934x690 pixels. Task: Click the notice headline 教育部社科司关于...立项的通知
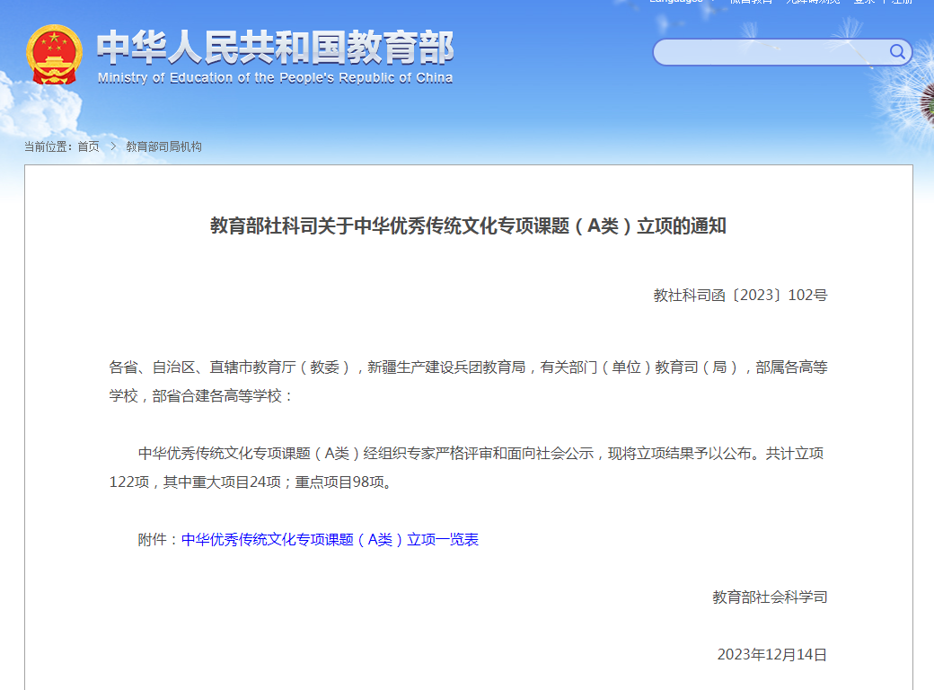pos(468,226)
